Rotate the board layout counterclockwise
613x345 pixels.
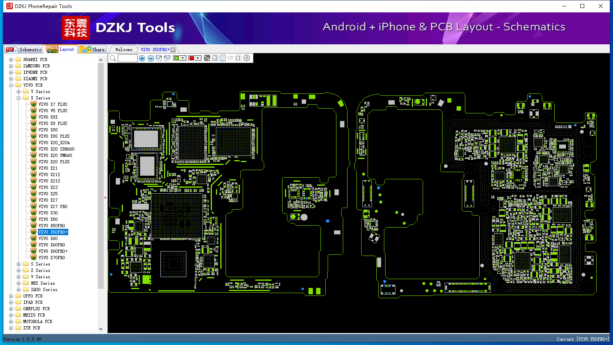(x=167, y=58)
